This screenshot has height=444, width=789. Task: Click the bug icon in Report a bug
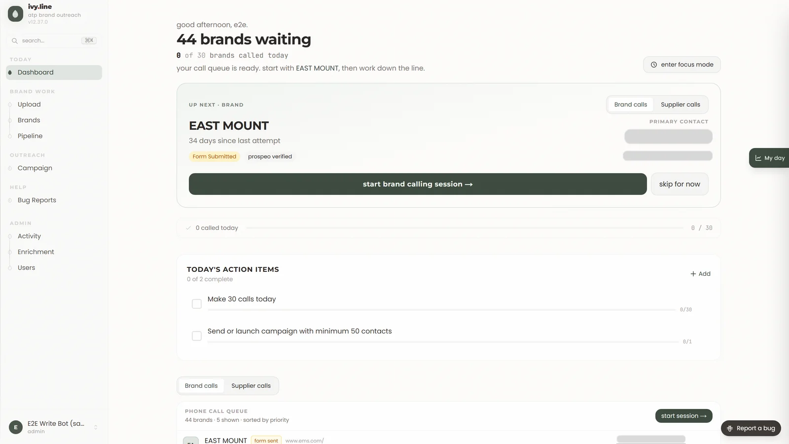pos(730,428)
